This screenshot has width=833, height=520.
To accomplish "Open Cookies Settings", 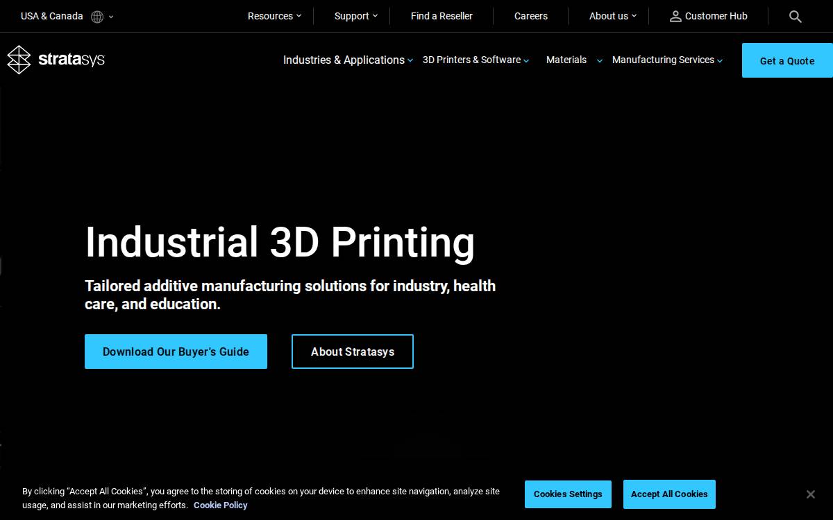I will pos(568,494).
